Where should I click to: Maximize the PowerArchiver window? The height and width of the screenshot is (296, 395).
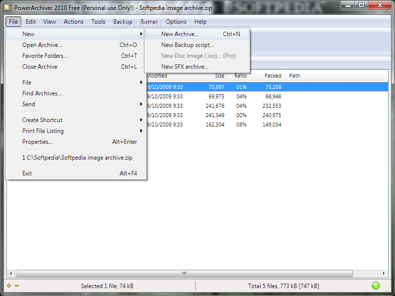point(361,5)
